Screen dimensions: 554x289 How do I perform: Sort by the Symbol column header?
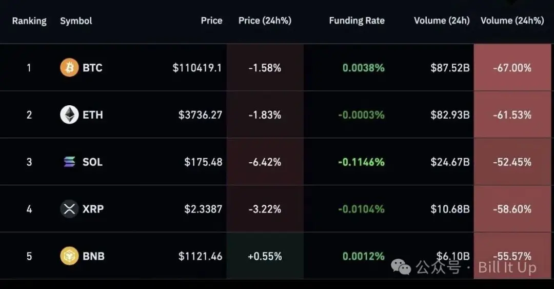click(76, 21)
